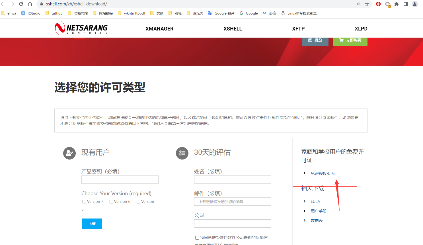423x245 pixels.
Task: Open the 网站链接 bookmark folder
Action: tap(103, 13)
